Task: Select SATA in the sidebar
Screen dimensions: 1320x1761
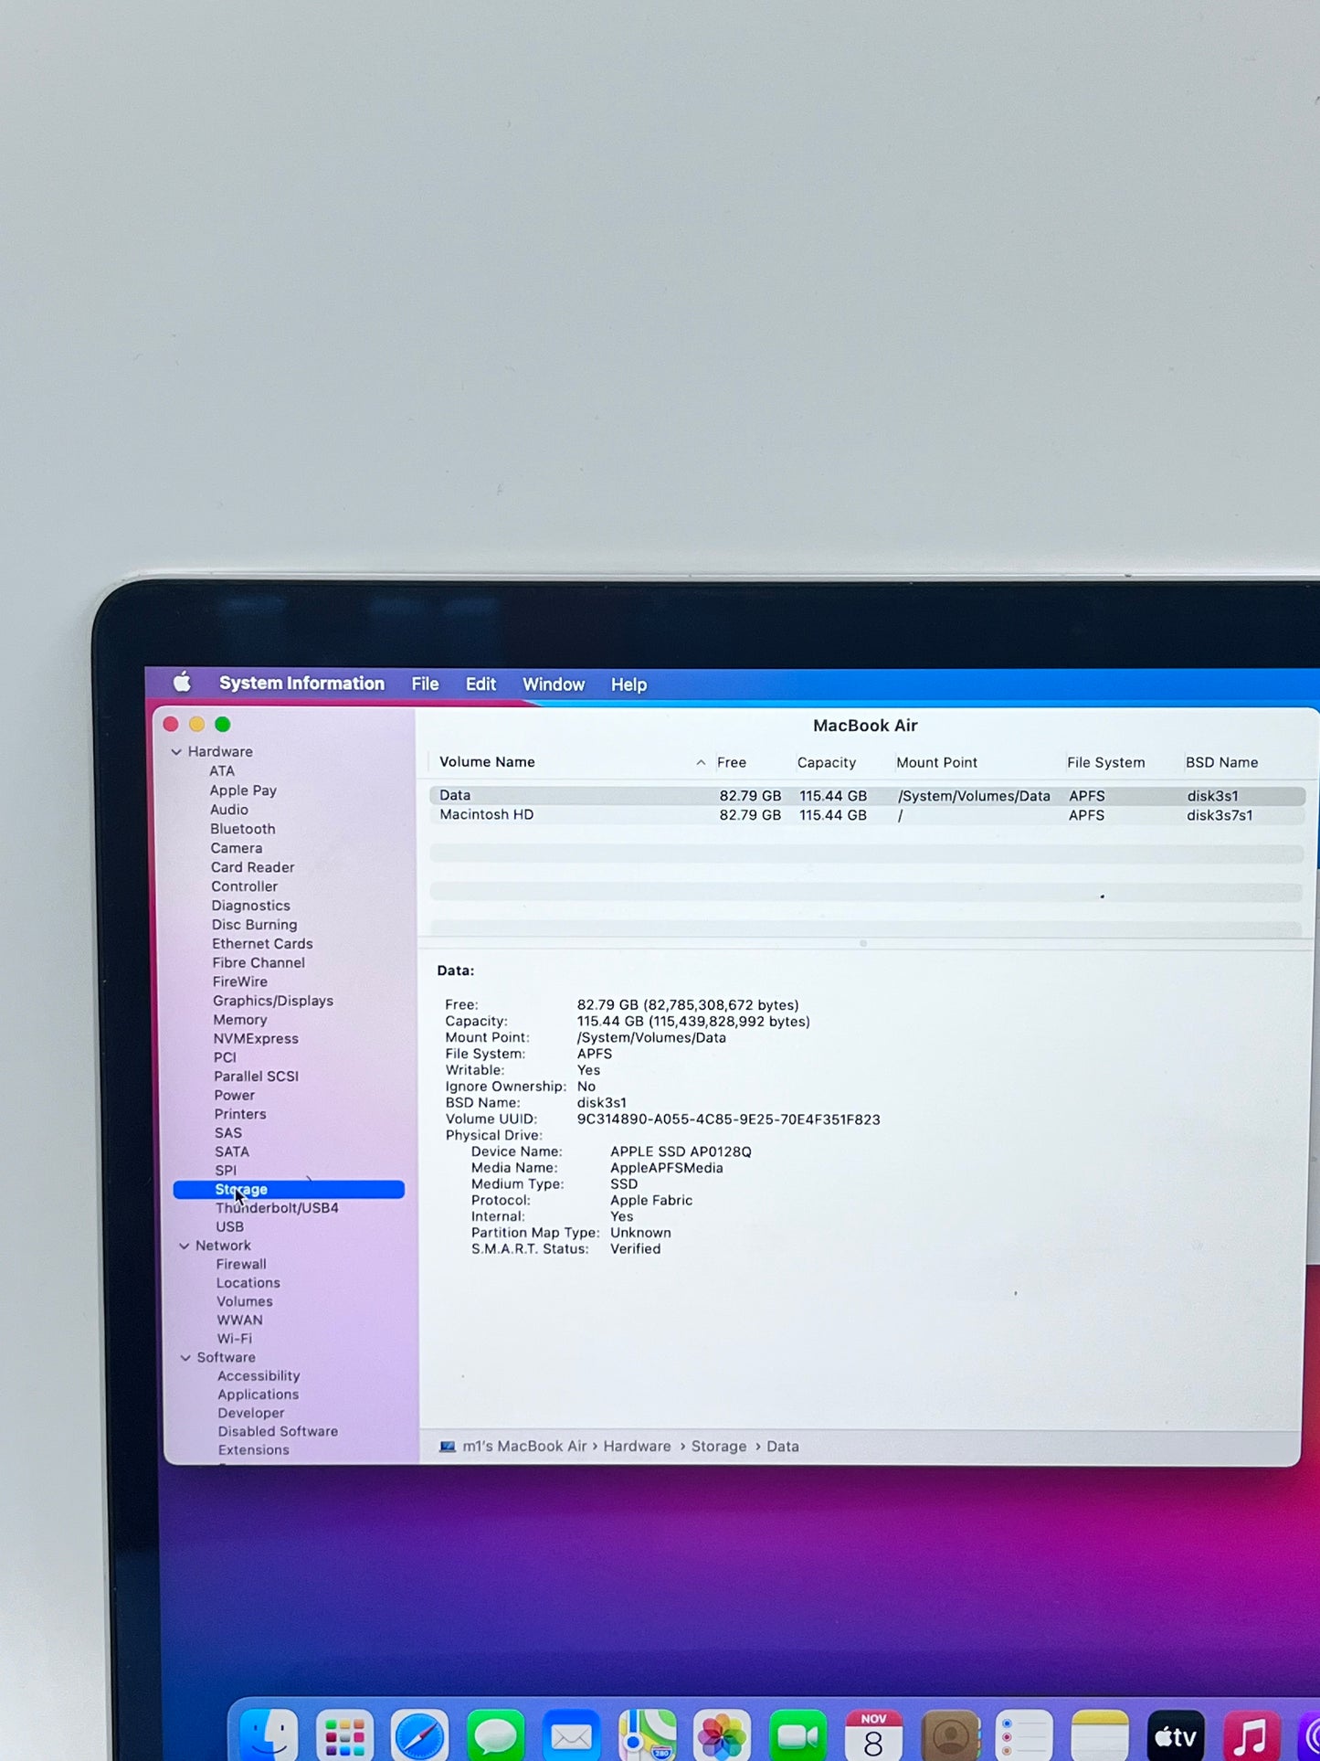Action: pyautogui.click(x=232, y=1152)
